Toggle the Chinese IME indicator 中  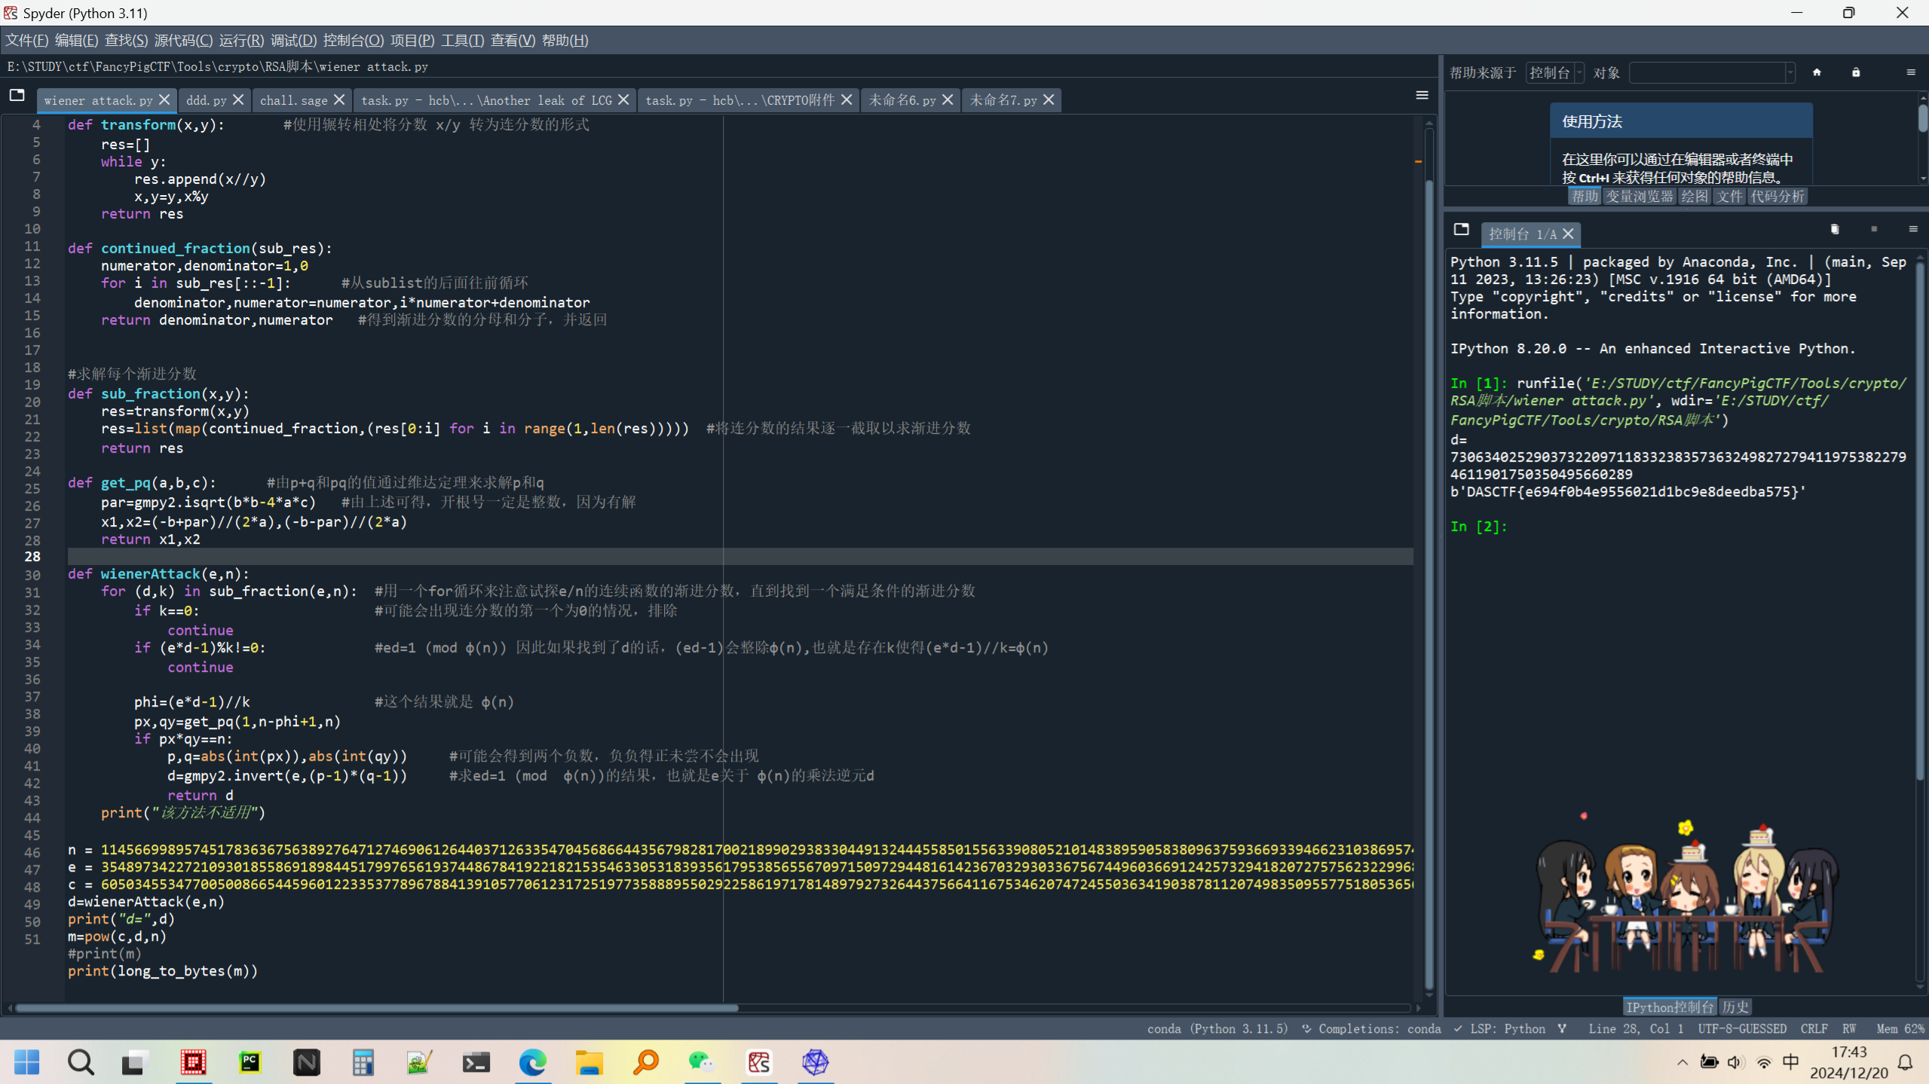coord(1791,1062)
